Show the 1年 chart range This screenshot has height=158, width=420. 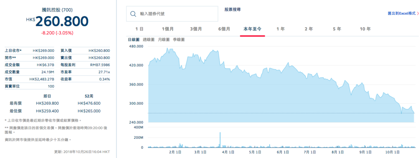coord(281,29)
